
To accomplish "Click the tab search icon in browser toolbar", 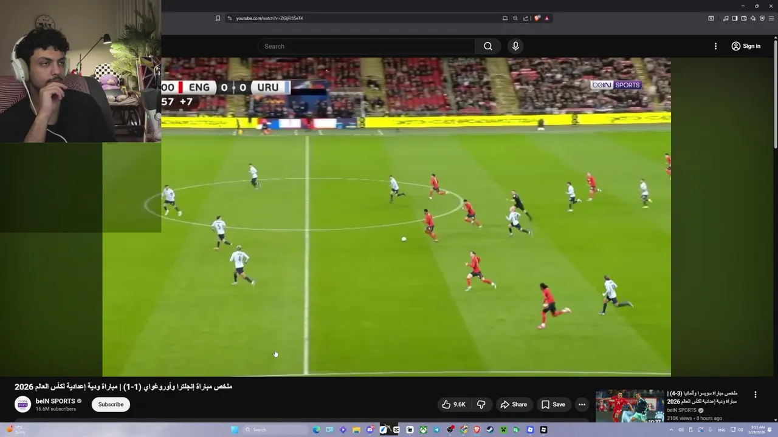I will [711, 18].
